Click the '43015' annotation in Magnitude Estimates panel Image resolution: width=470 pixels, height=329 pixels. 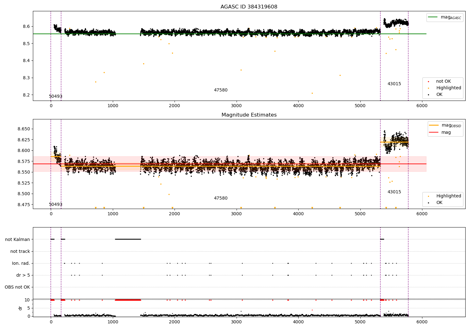tap(394, 192)
